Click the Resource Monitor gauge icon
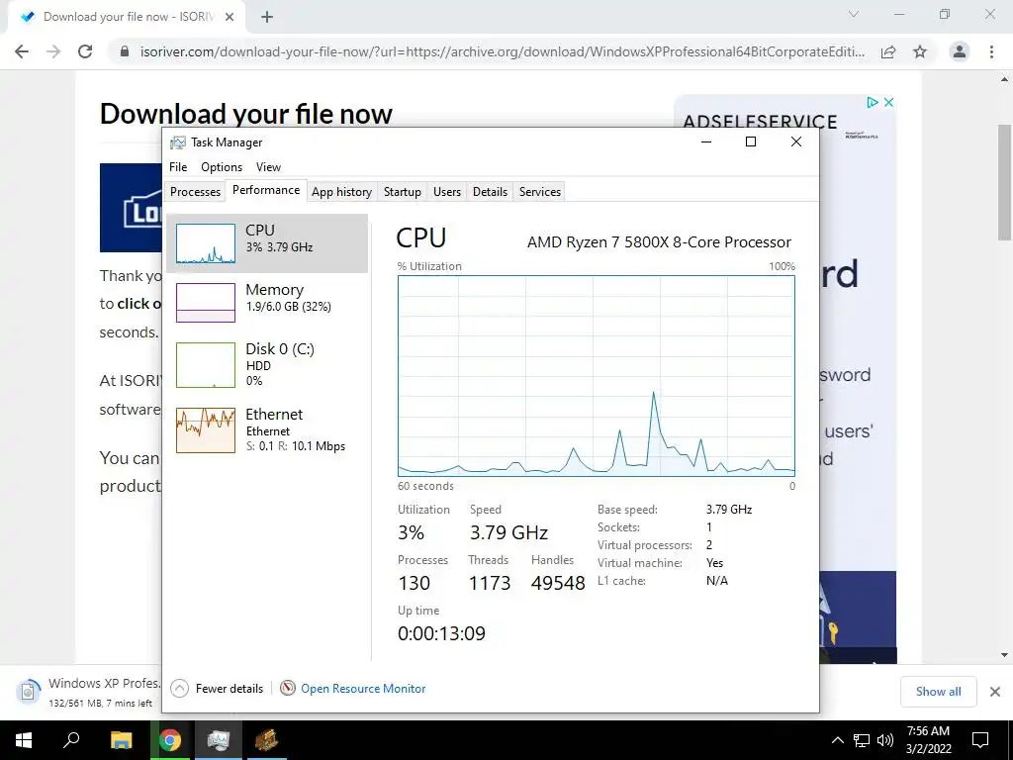1013x760 pixels. tap(288, 689)
